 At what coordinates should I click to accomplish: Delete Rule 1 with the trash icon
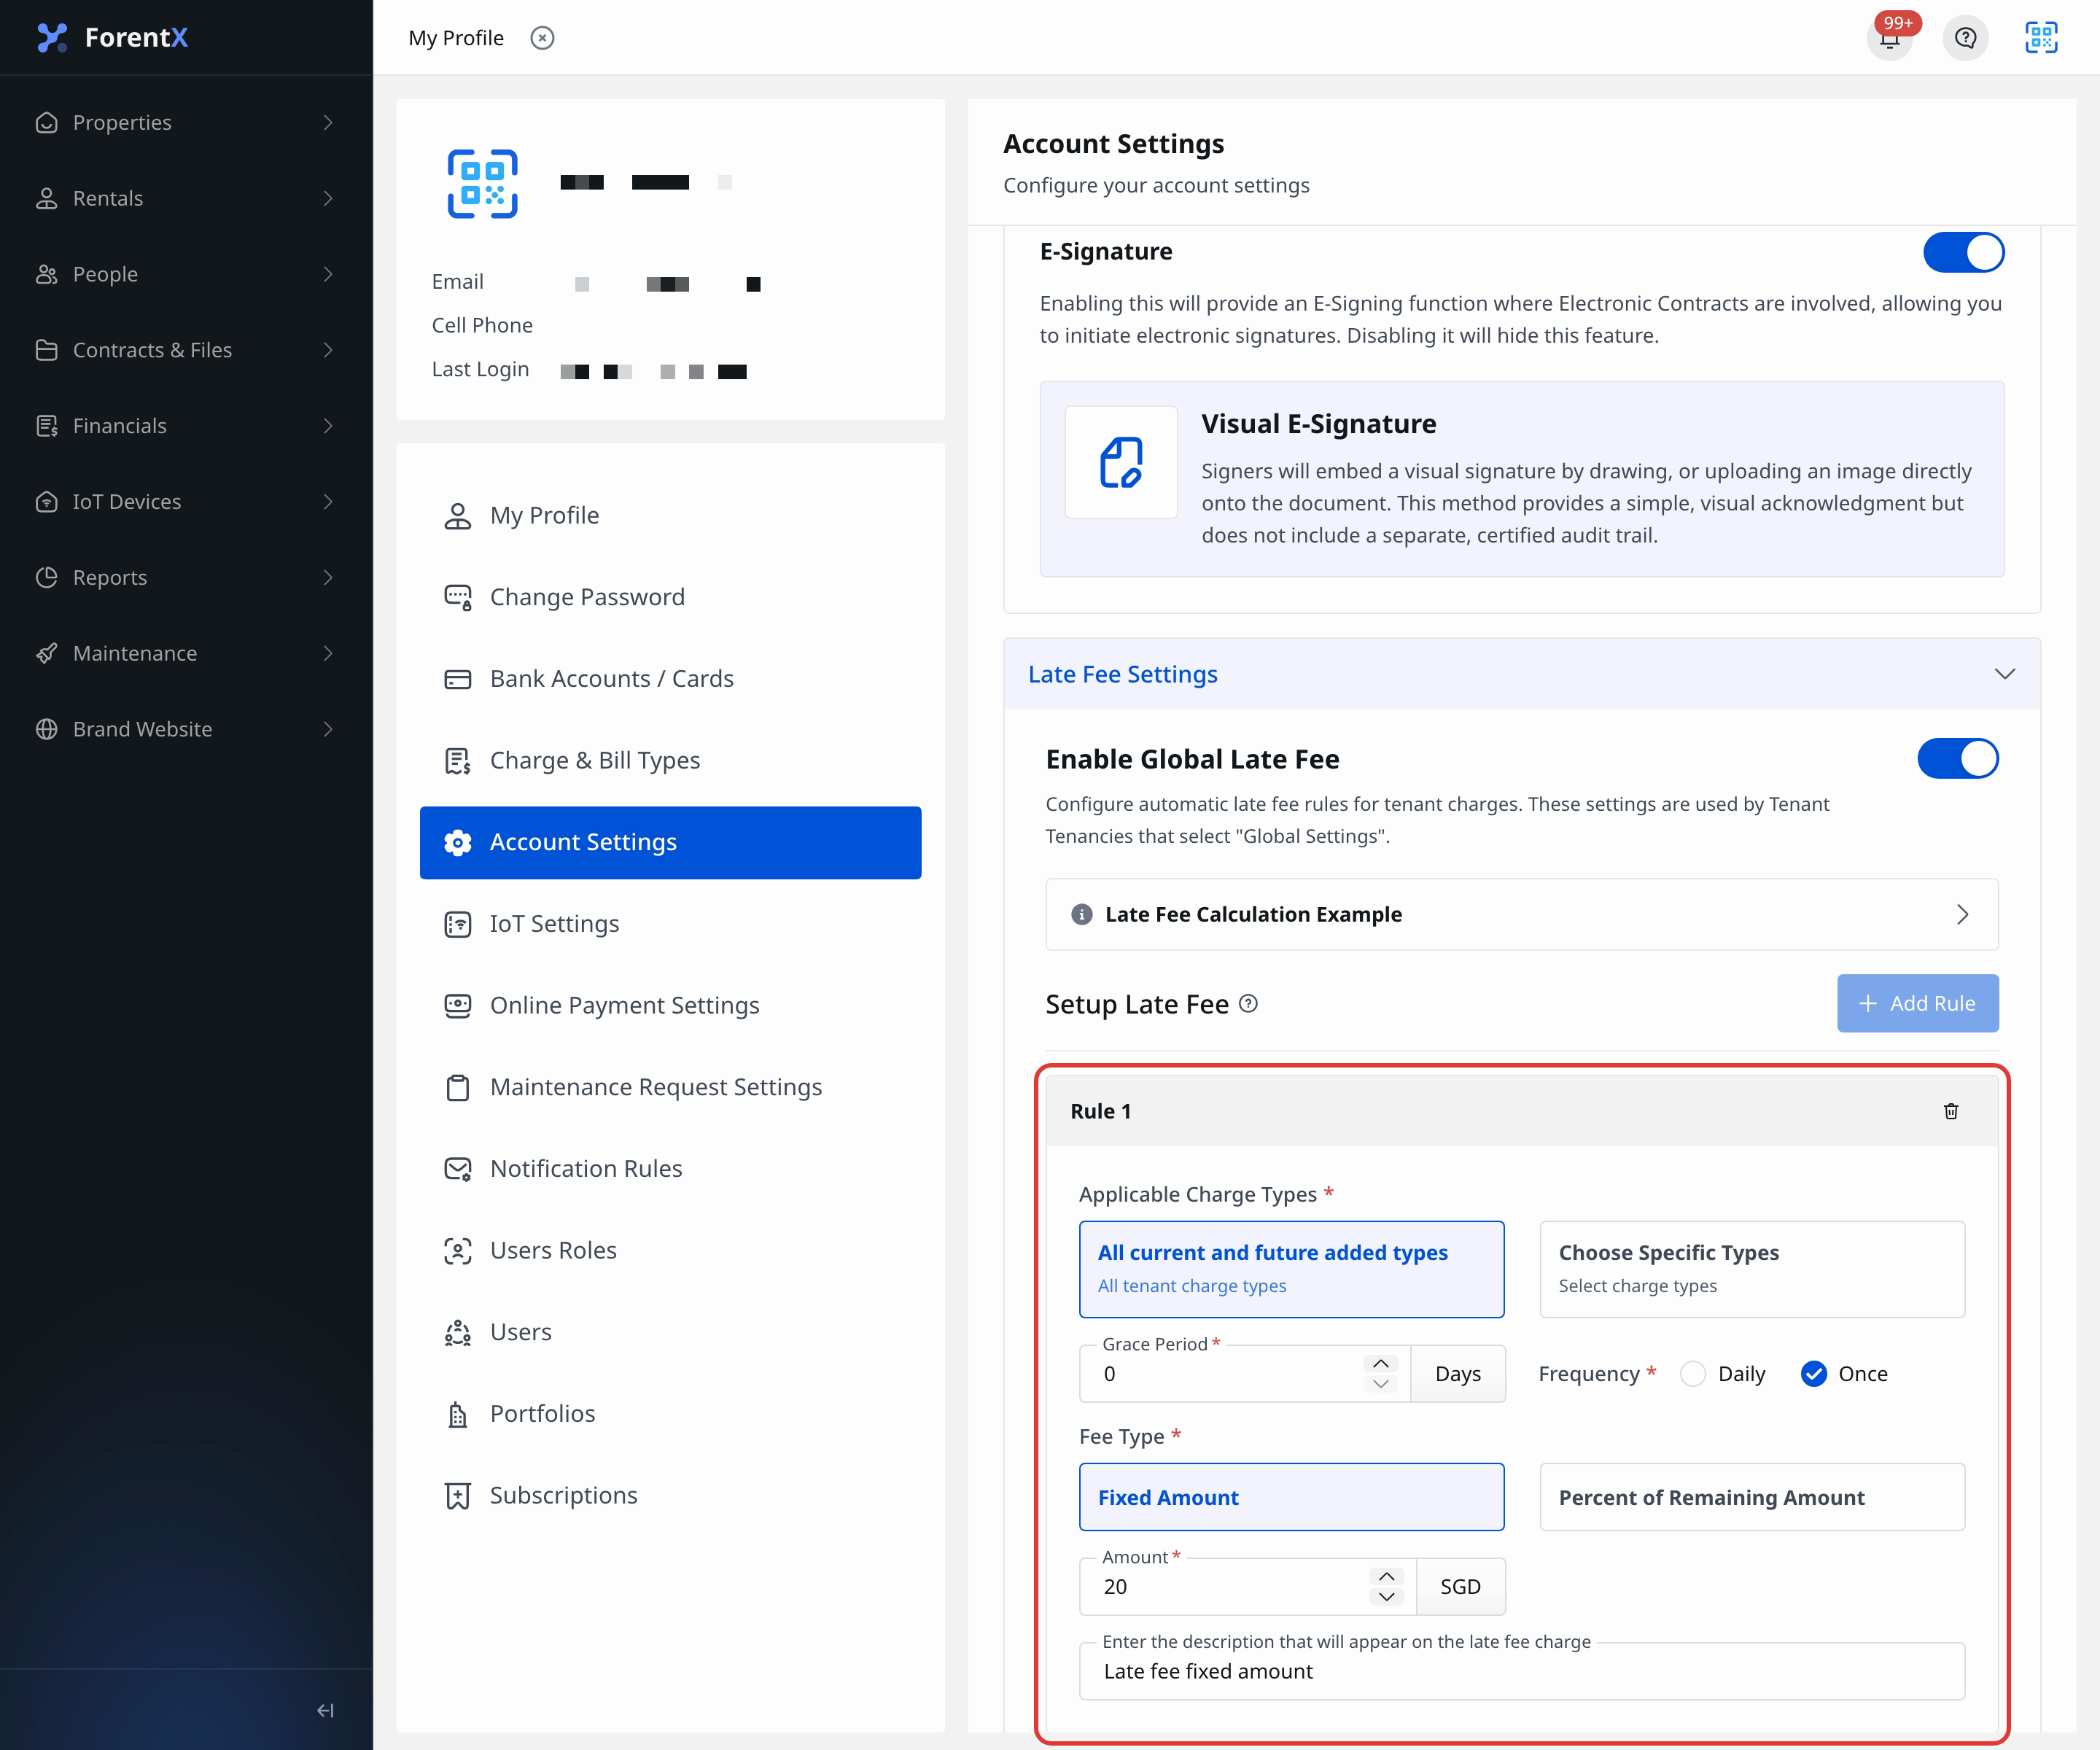coord(1951,1111)
